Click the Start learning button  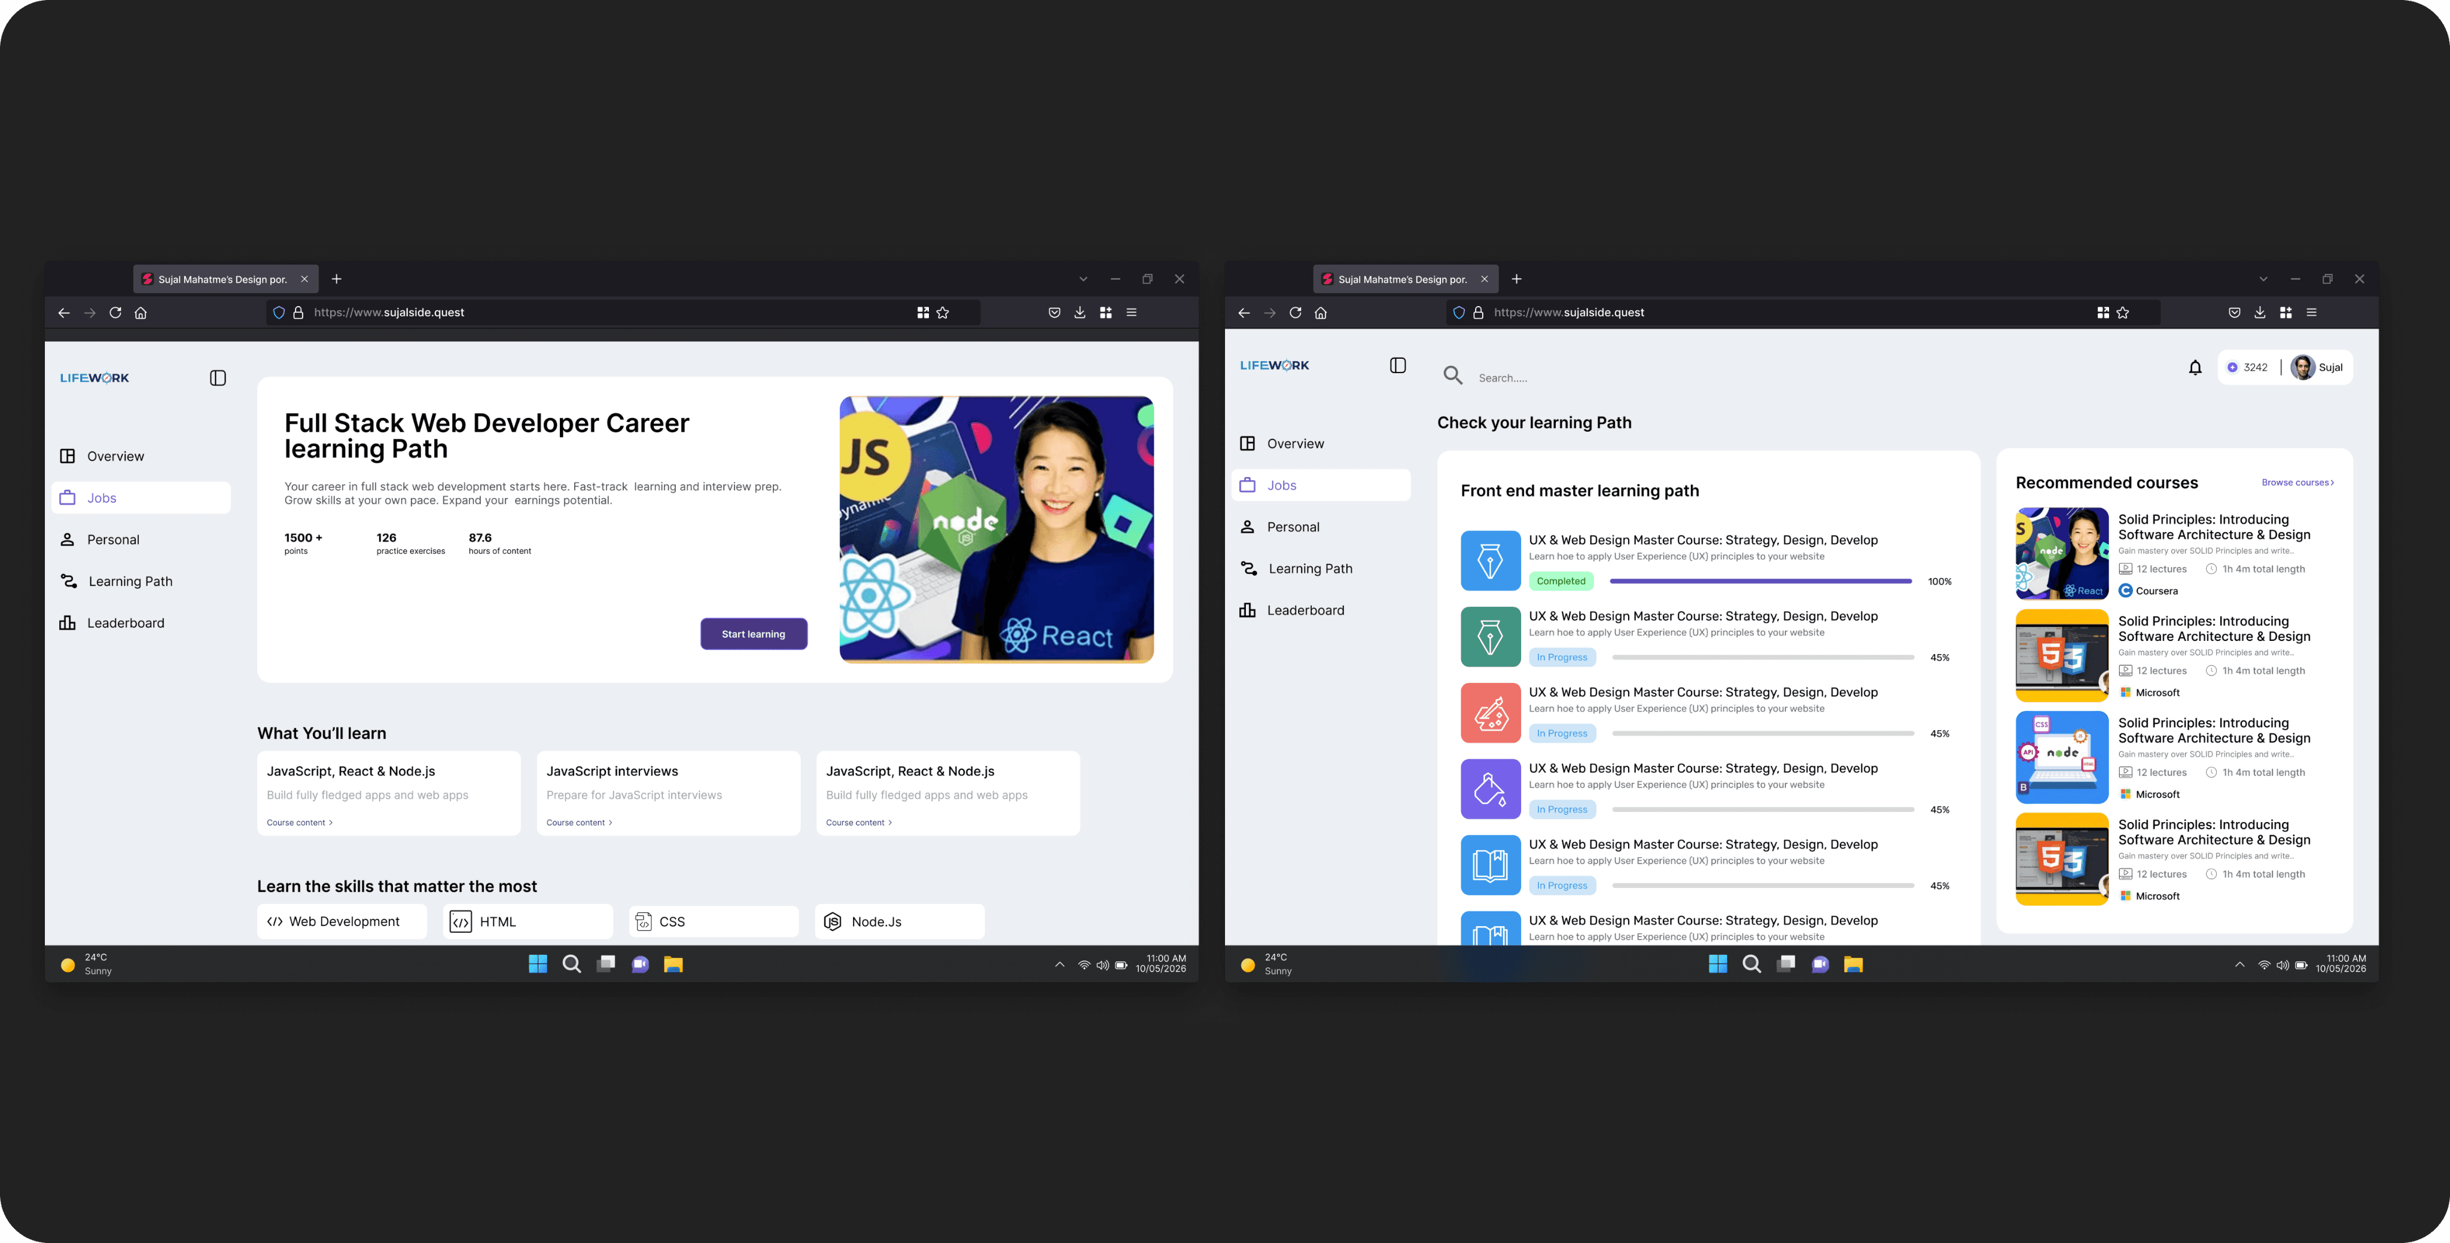pyautogui.click(x=753, y=634)
